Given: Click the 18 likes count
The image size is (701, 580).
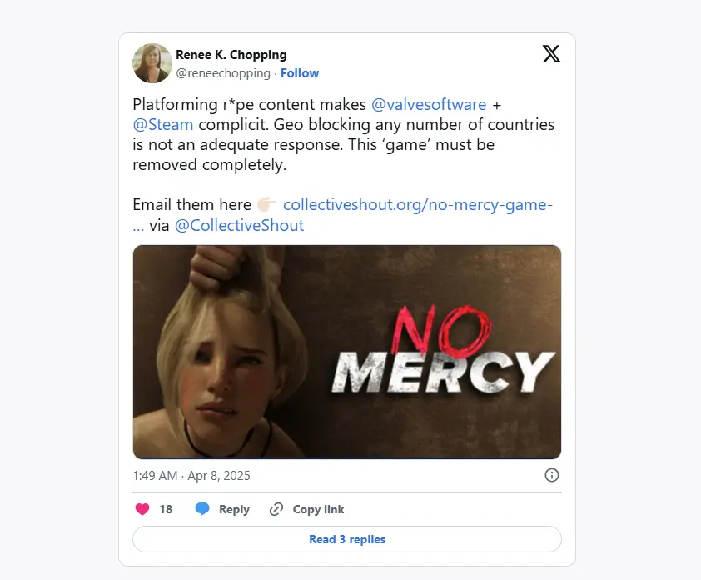Looking at the screenshot, I should point(166,509).
